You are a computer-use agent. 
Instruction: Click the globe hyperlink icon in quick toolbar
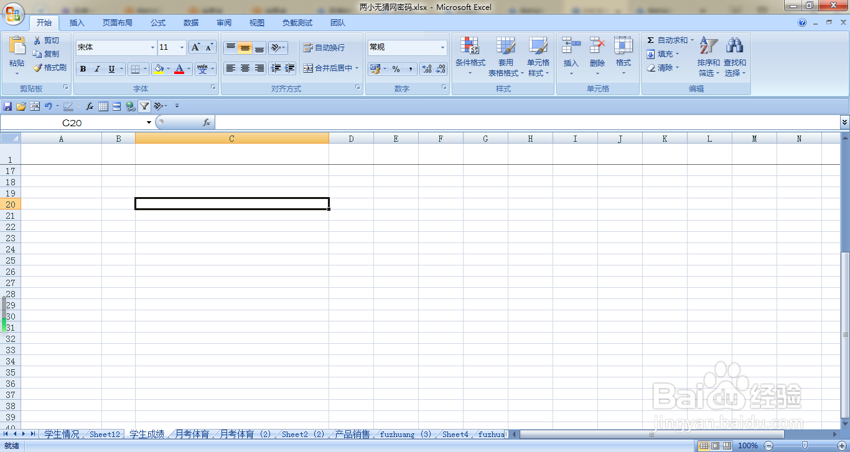point(130,106)
